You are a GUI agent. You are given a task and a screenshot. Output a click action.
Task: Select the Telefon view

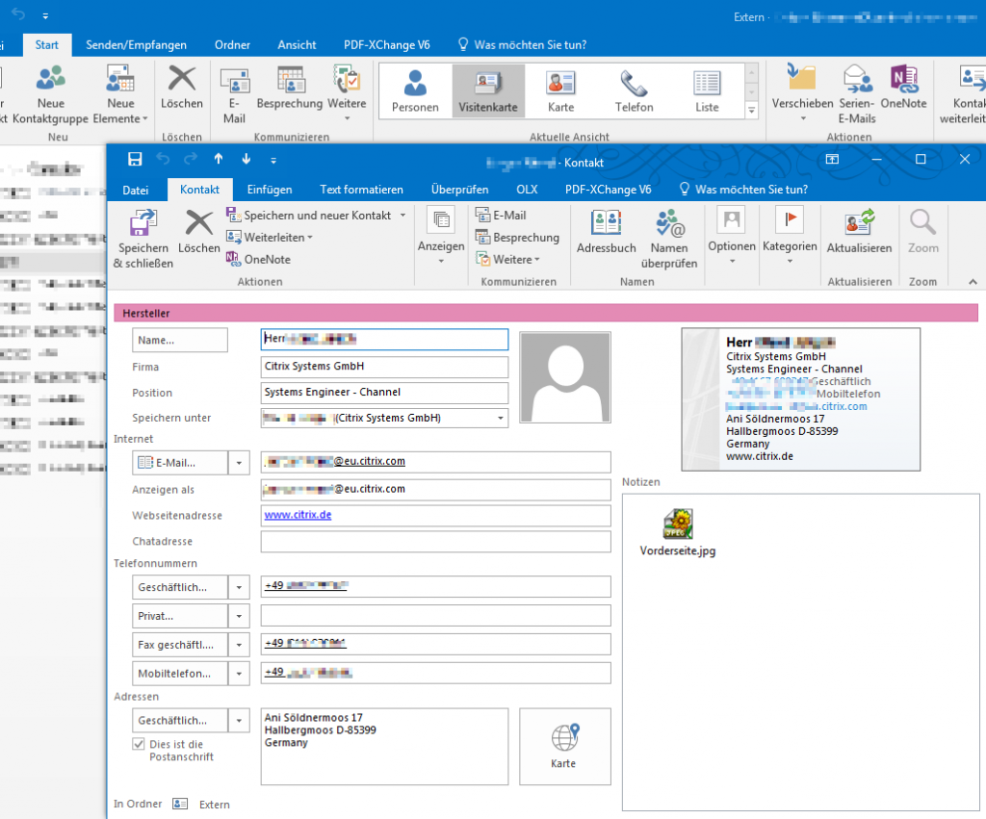tap(634, 90)
